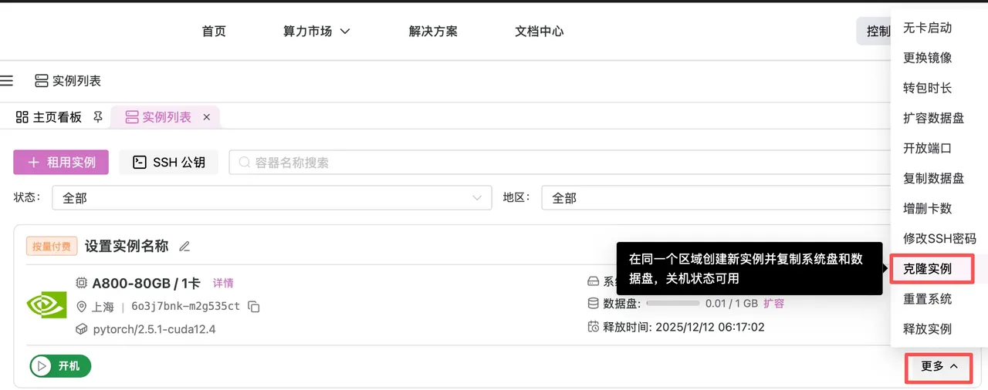Select 无卡启动 from the menu
988x390 pixels.
(x=928, y=28)
